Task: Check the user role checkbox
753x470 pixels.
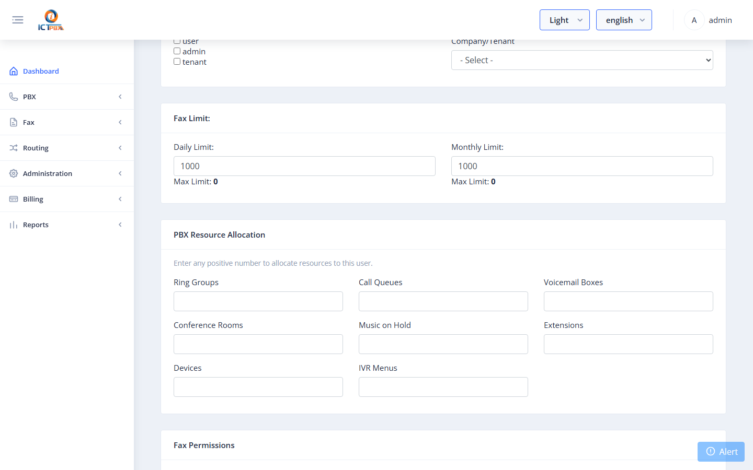Action: pyautogui.click(x=177, y=41)
